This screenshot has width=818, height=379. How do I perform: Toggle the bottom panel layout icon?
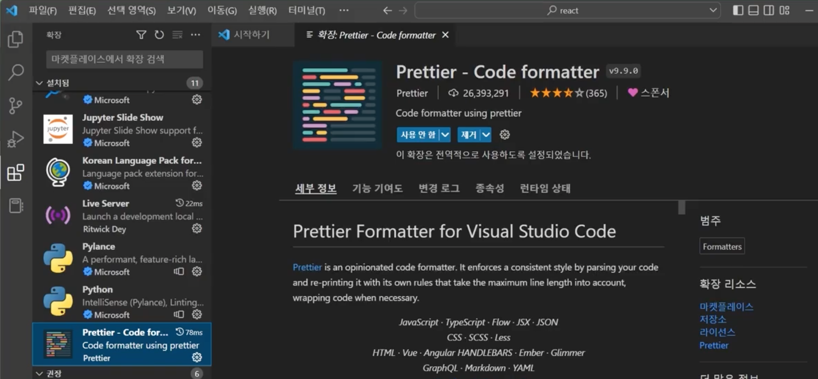click(x=753, y=10)
